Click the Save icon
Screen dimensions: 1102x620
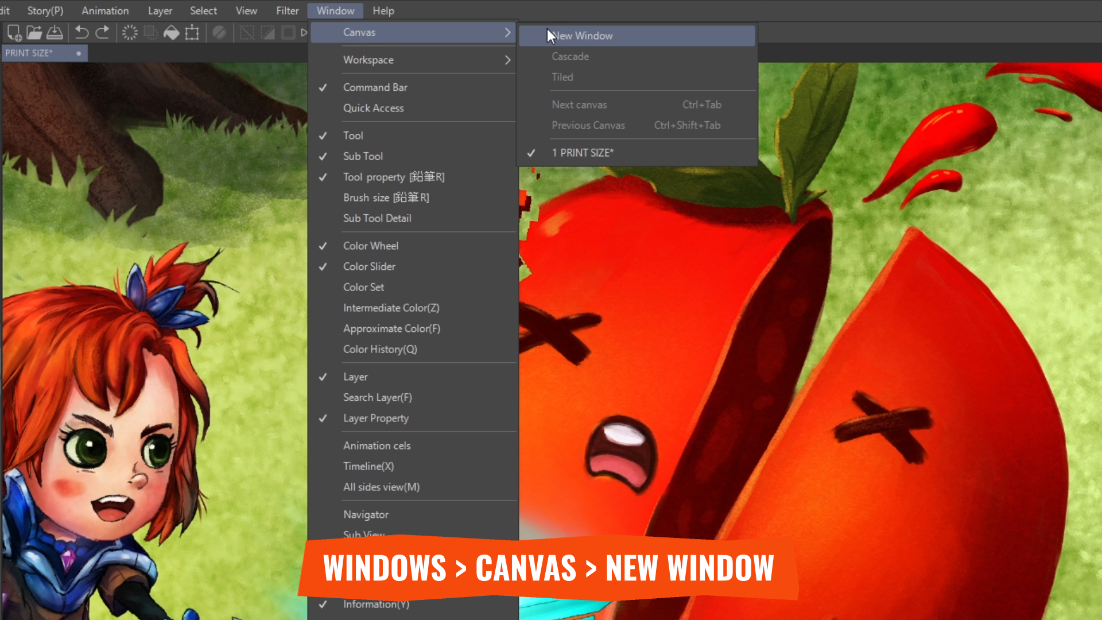tap(55, 33)
